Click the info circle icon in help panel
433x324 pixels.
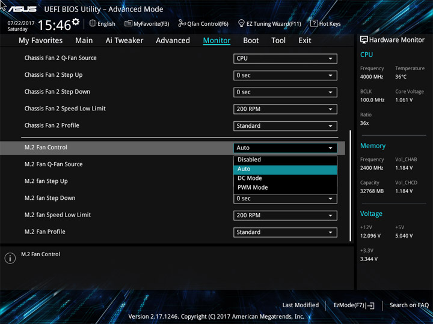[x=10, y=258]
